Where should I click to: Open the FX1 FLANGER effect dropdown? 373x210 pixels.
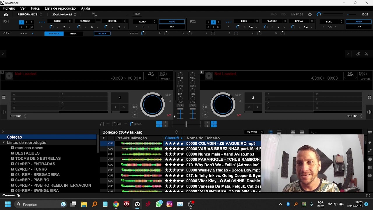pos(87,21)
